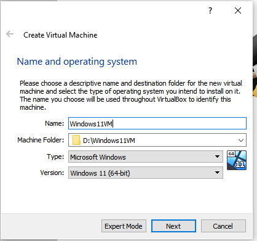Expand the Machine Folder chevron

(x=241, y=141)
